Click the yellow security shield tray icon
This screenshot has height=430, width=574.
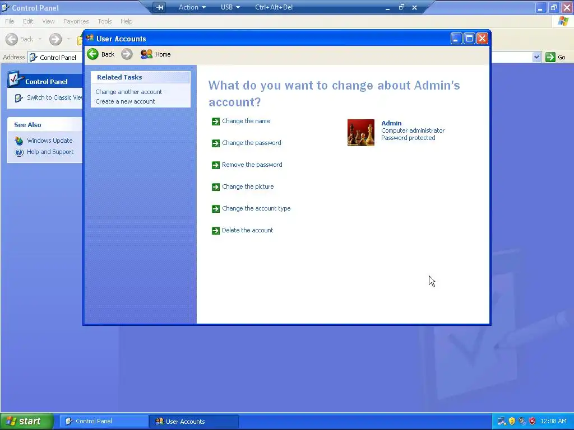pyautogui.click(x=512, y=421)
